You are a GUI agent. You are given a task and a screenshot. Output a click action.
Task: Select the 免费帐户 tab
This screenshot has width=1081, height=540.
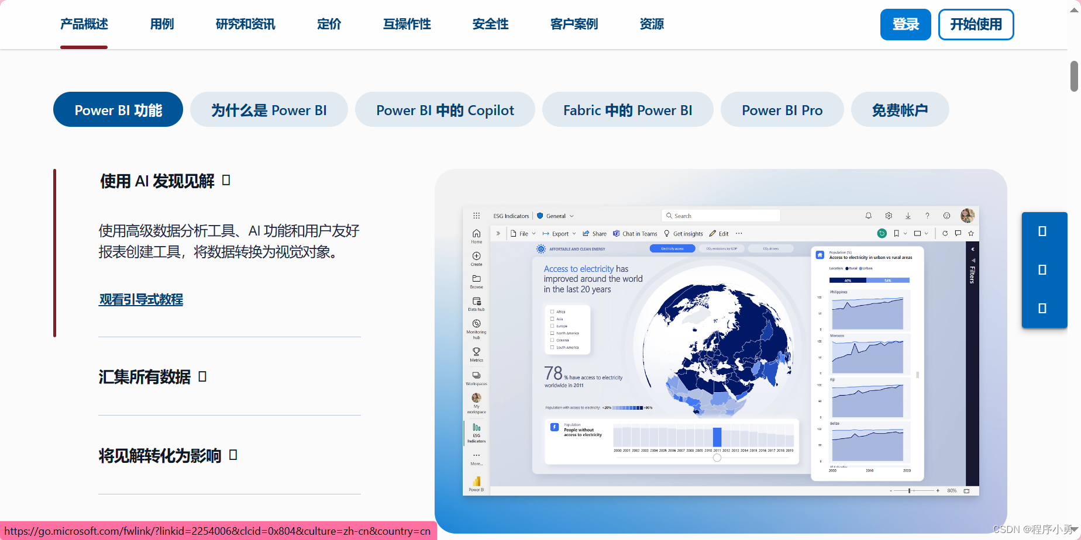pyautogui.click(x=900, y=110)
